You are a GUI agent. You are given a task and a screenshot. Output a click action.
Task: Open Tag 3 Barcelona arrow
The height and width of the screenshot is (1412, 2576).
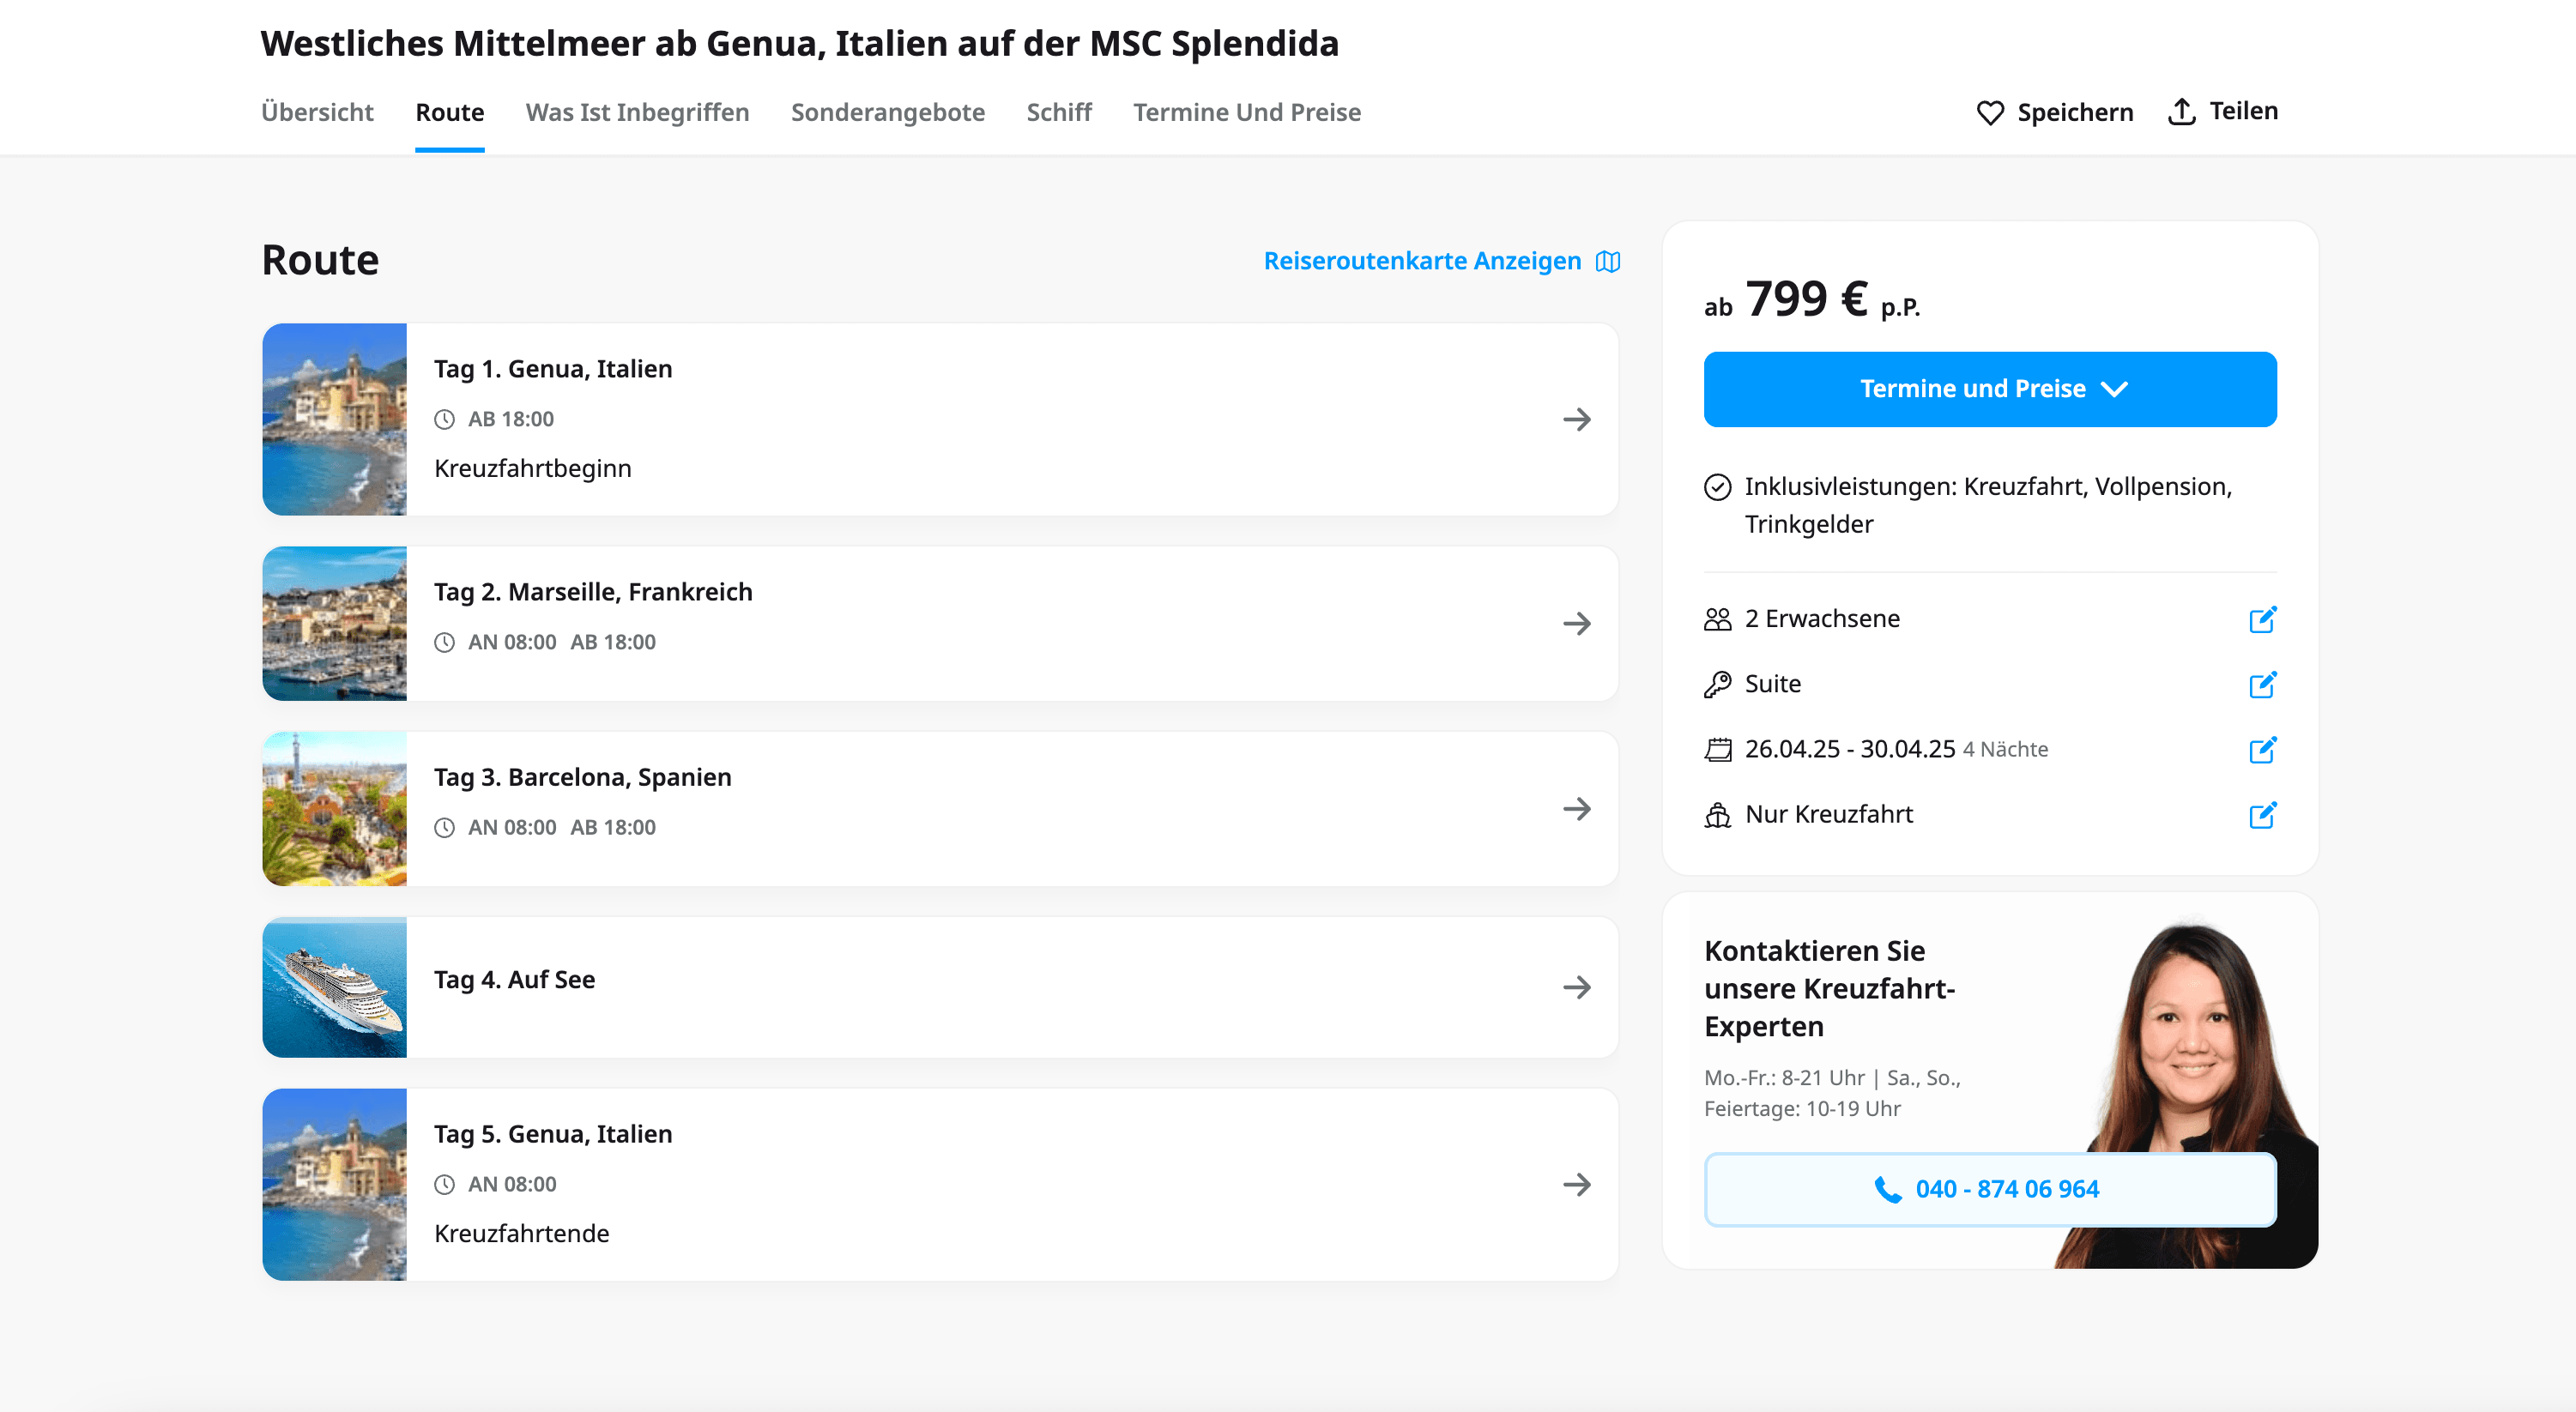(x=1576, y=809)
